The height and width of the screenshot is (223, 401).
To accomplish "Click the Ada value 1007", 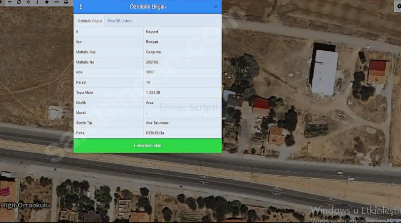I will (182, 72).
